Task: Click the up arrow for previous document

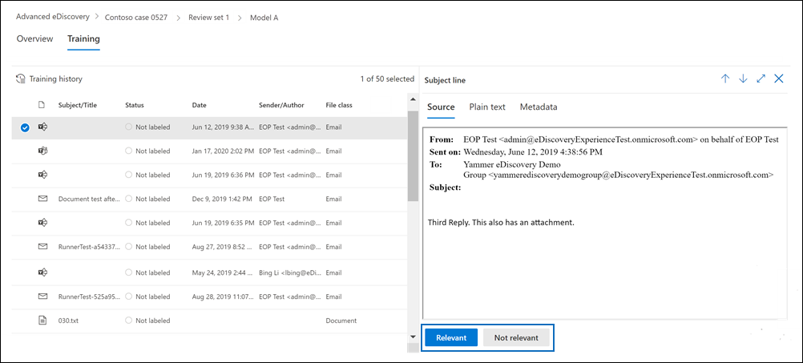Action: coord(725,79)
